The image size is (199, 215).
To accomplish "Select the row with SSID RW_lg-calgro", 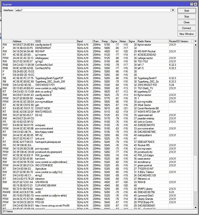I will point(98,155).
